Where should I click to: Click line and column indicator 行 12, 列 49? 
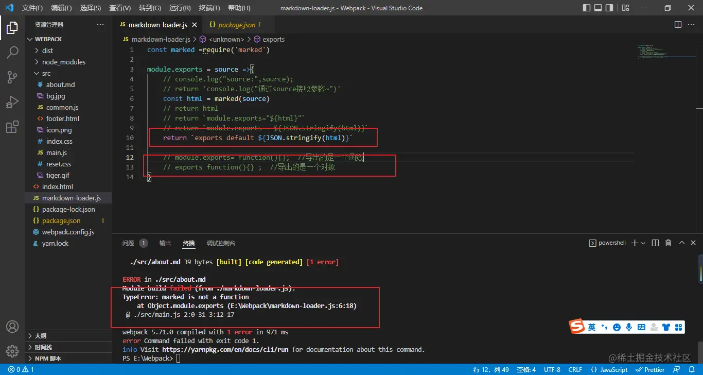pyautogui.click(x=491, y=369)
